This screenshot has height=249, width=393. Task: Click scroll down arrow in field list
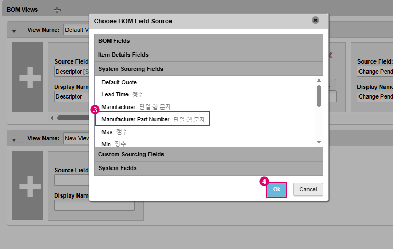(x=319, y=142)
